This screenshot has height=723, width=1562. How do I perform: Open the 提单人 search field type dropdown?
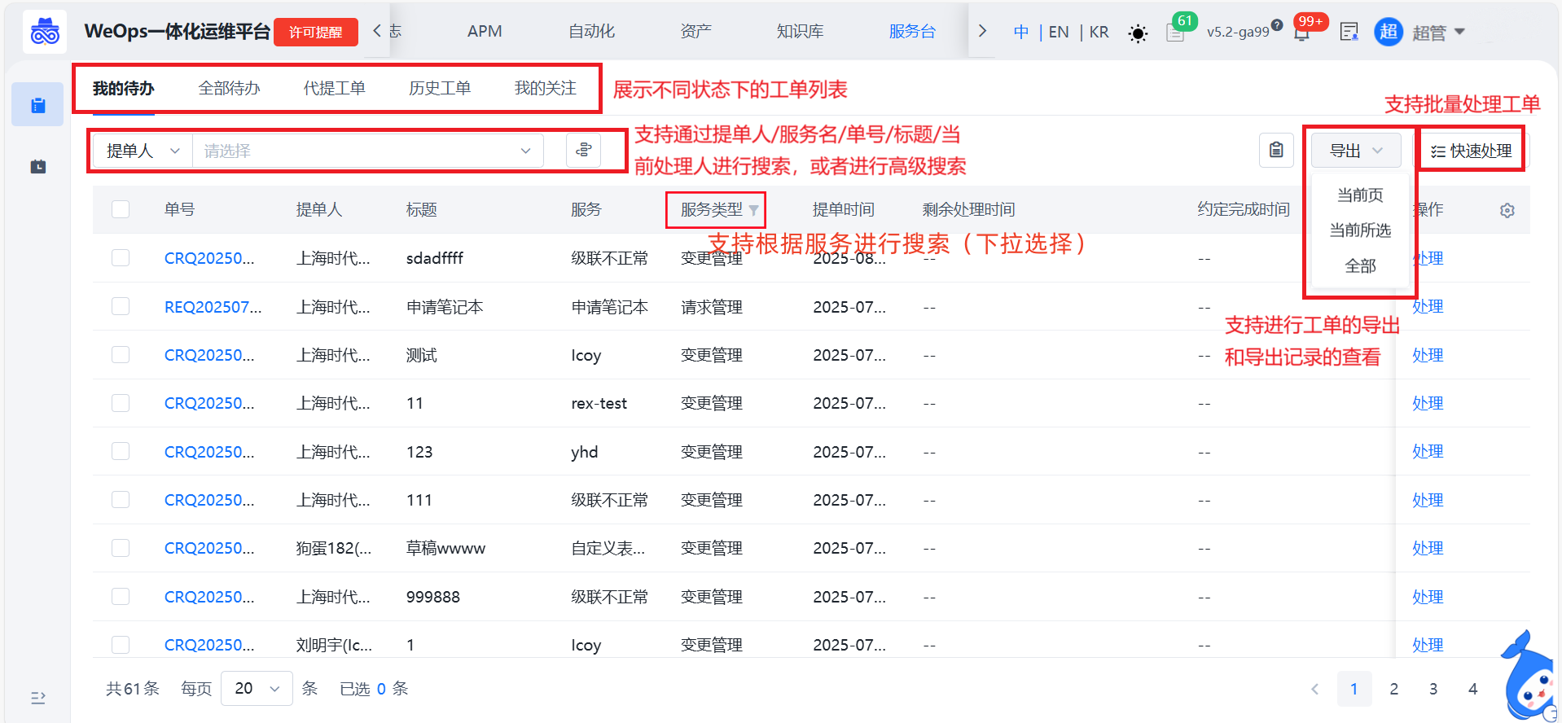[x=143, y=151]
